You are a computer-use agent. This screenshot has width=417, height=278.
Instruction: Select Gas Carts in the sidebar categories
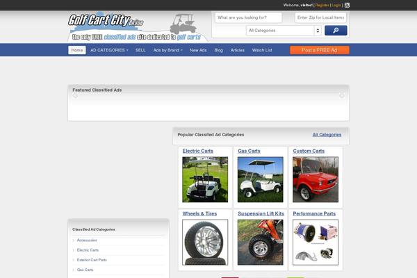point(85,270)
